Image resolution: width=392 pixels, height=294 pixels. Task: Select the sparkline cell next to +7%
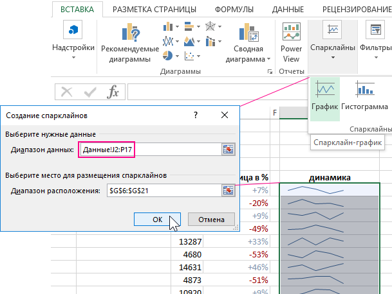pyautogui.click(x=330, y=190)
